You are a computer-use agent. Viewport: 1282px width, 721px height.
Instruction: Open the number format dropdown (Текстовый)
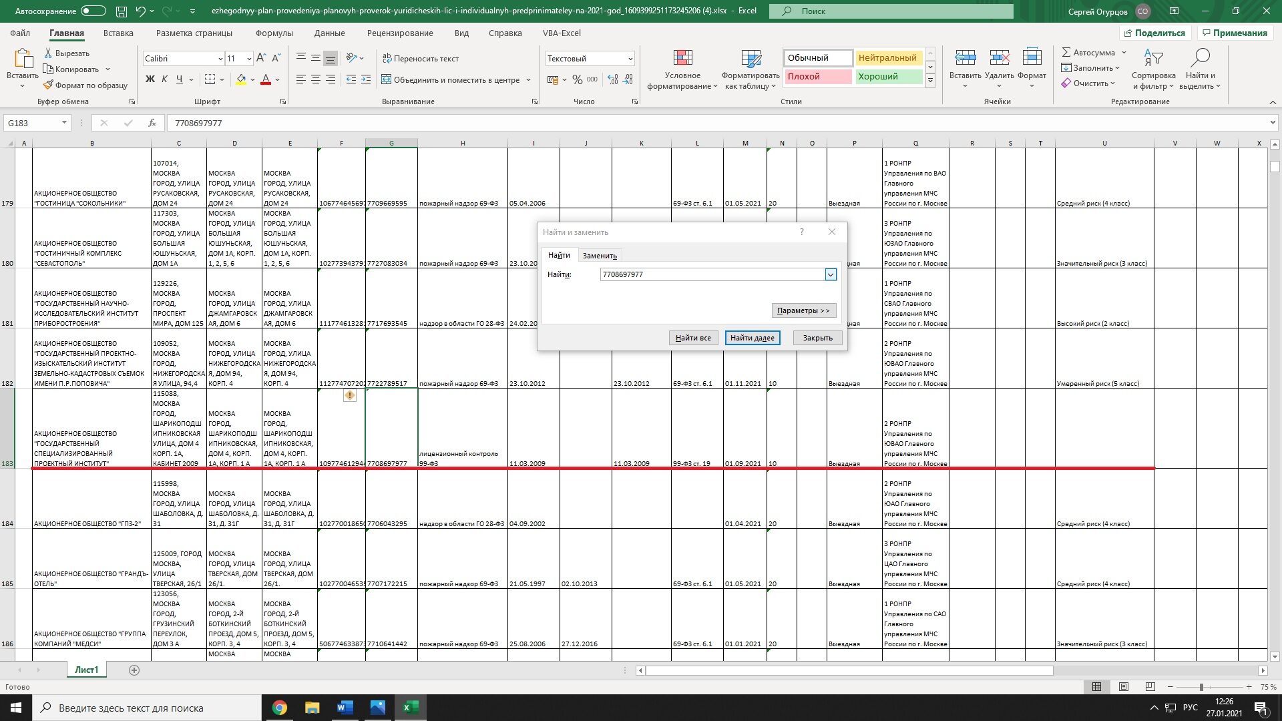tap(630, 59)
